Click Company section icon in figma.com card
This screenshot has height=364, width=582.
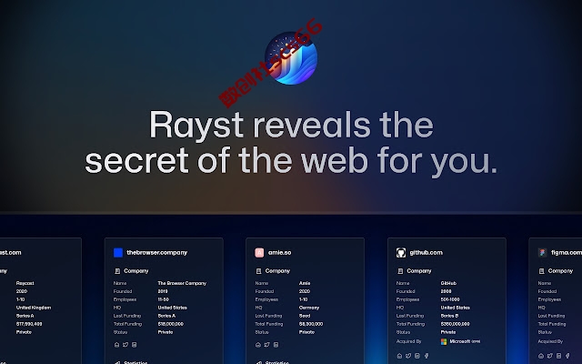click(x=542, y=271)
